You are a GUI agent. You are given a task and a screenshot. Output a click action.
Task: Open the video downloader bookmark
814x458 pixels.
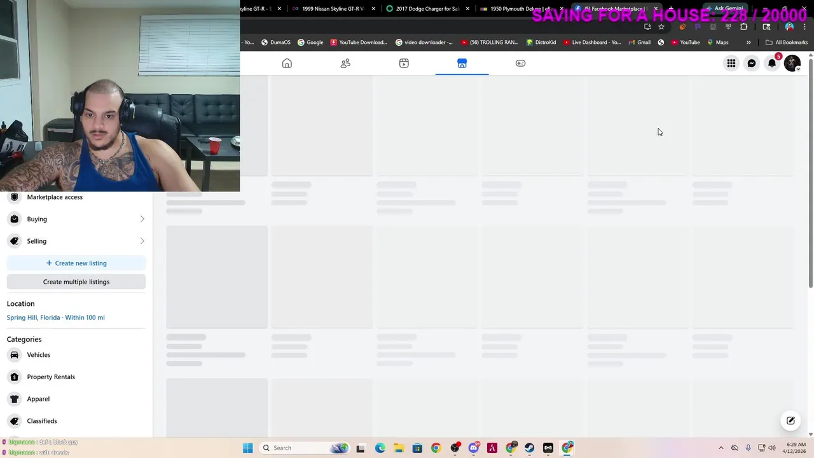(424, 43)
